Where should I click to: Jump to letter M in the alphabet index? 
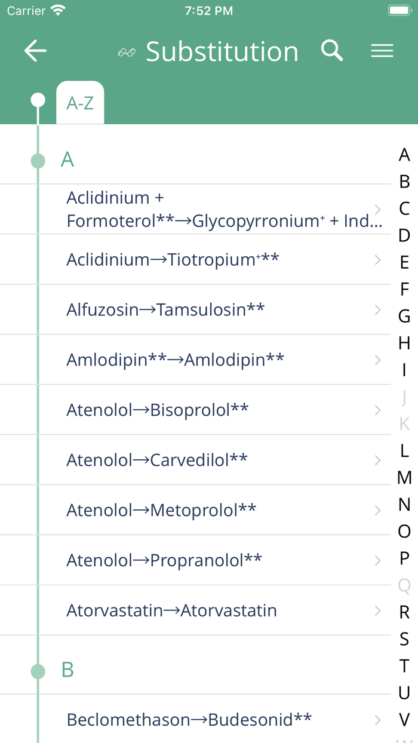[404, 477]
